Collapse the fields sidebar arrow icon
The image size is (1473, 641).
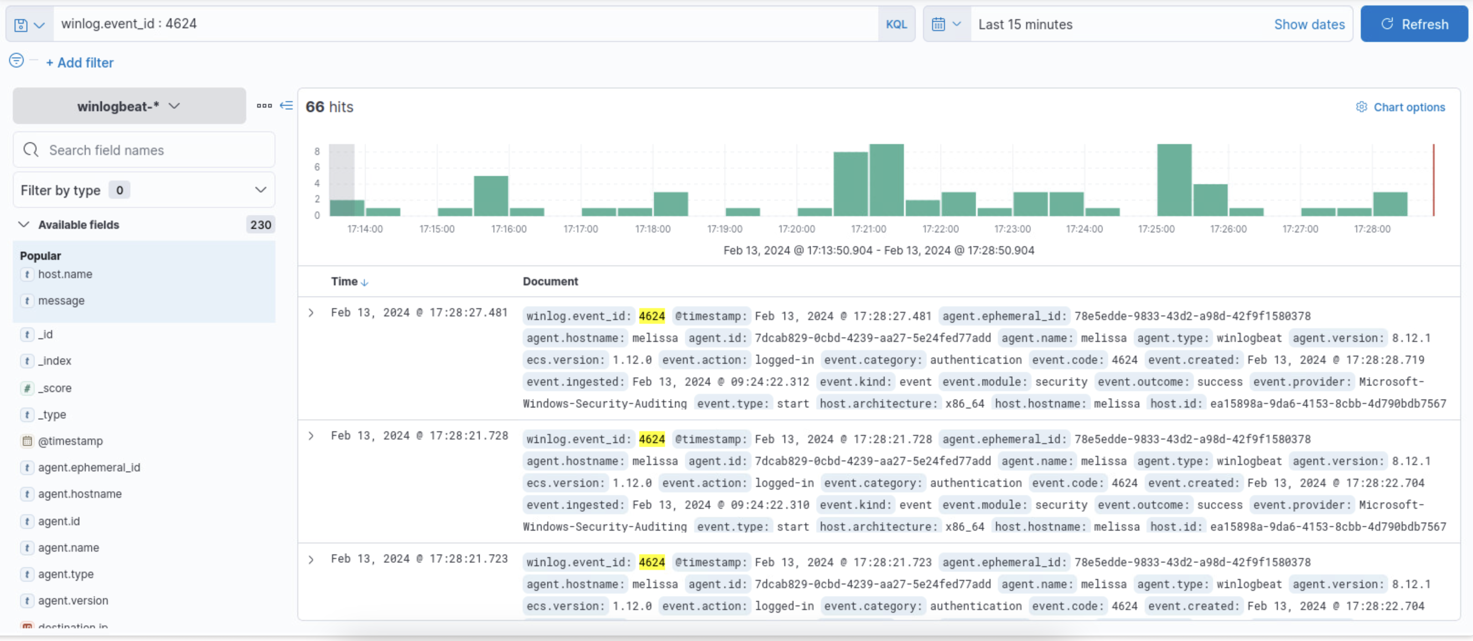click(286, 106)
